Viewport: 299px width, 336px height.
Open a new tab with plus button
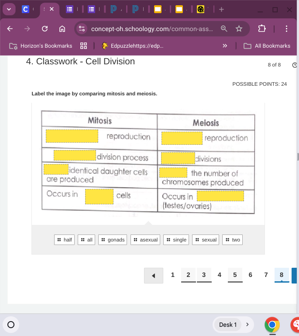[221, 9]
